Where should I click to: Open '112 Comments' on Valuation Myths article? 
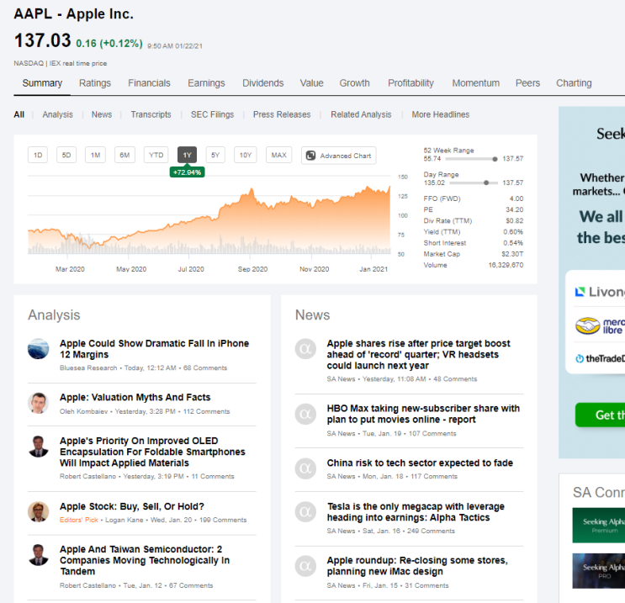tap(206, 411)
